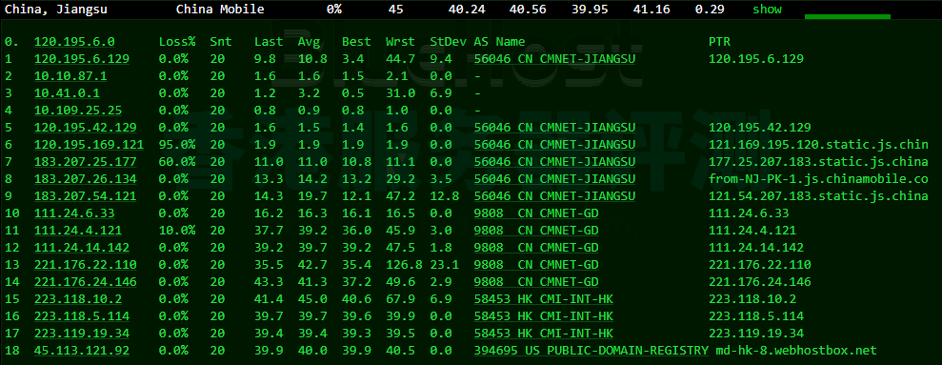Open IP link 10.109.25.25
Screen dimensions: 942x365
(x=78, y=111)
